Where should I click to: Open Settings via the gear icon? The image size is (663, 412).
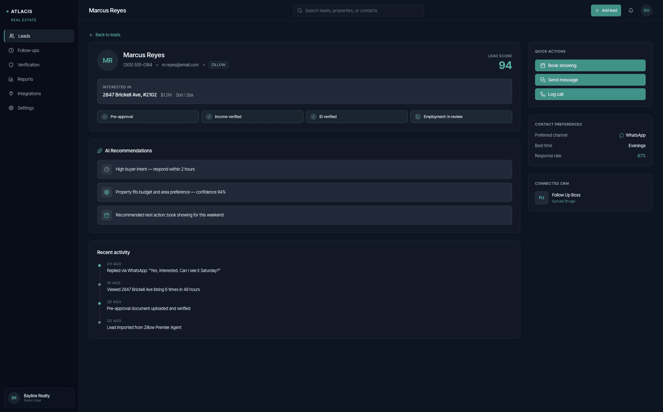tap(11, 108)
